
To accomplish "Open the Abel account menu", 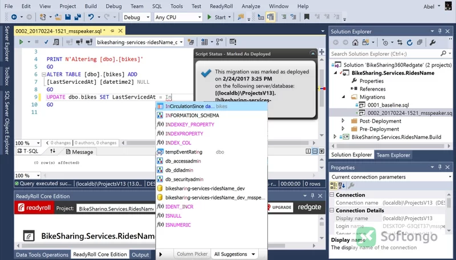I will [431, 6].
